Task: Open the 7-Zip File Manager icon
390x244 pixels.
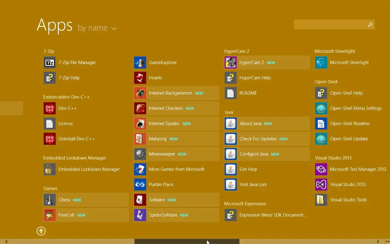Action: tap(50, 63)
